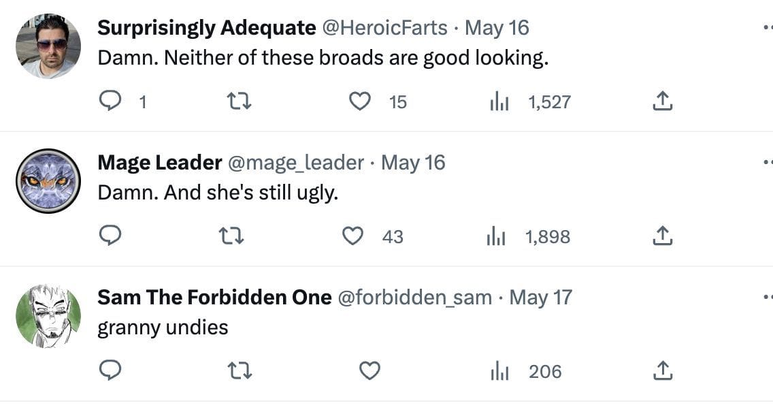Open Mage Leader's avatar image

pyautogui.click(x=48, y=181)
